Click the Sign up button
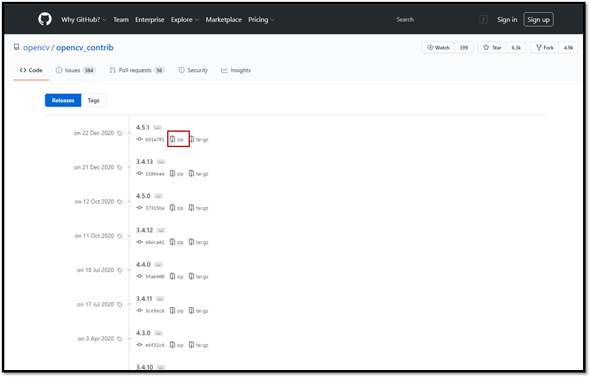The height and width of the screenshot is (378, 591). pyautogui.click(x=538, y=20)
